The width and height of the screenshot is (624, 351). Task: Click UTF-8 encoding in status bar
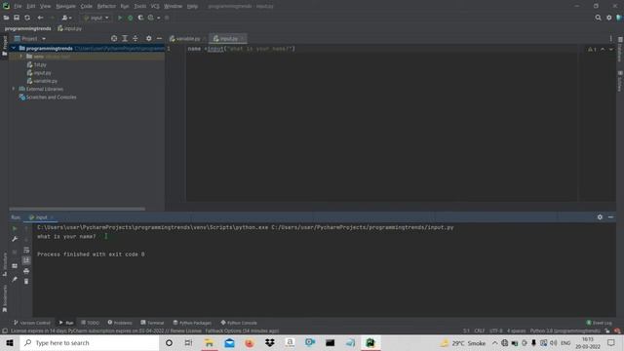coord(496,331)
